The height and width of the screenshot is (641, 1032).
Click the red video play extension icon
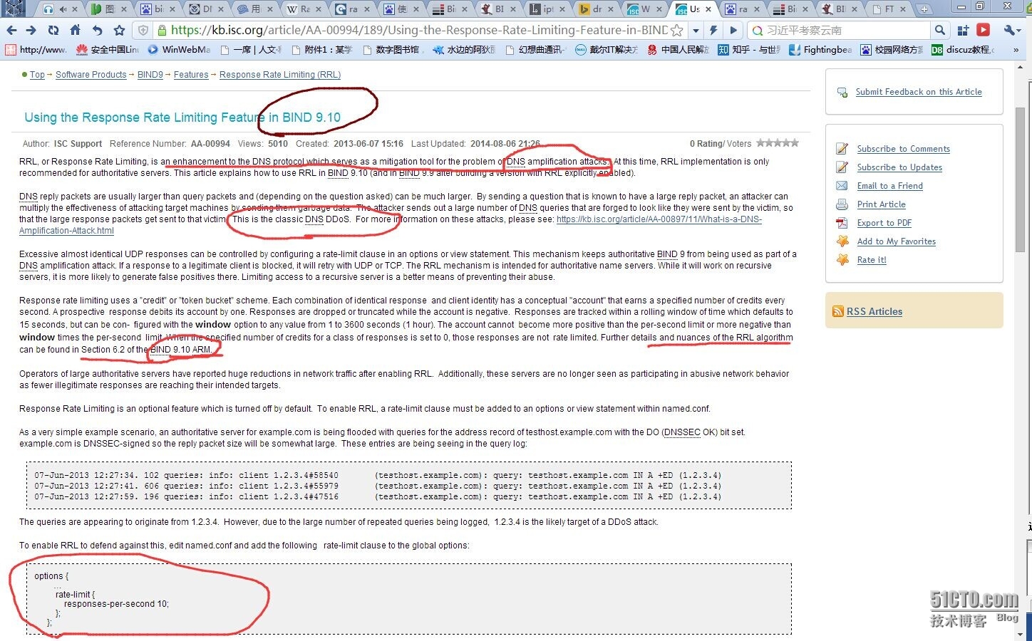[x=984, y=30]
